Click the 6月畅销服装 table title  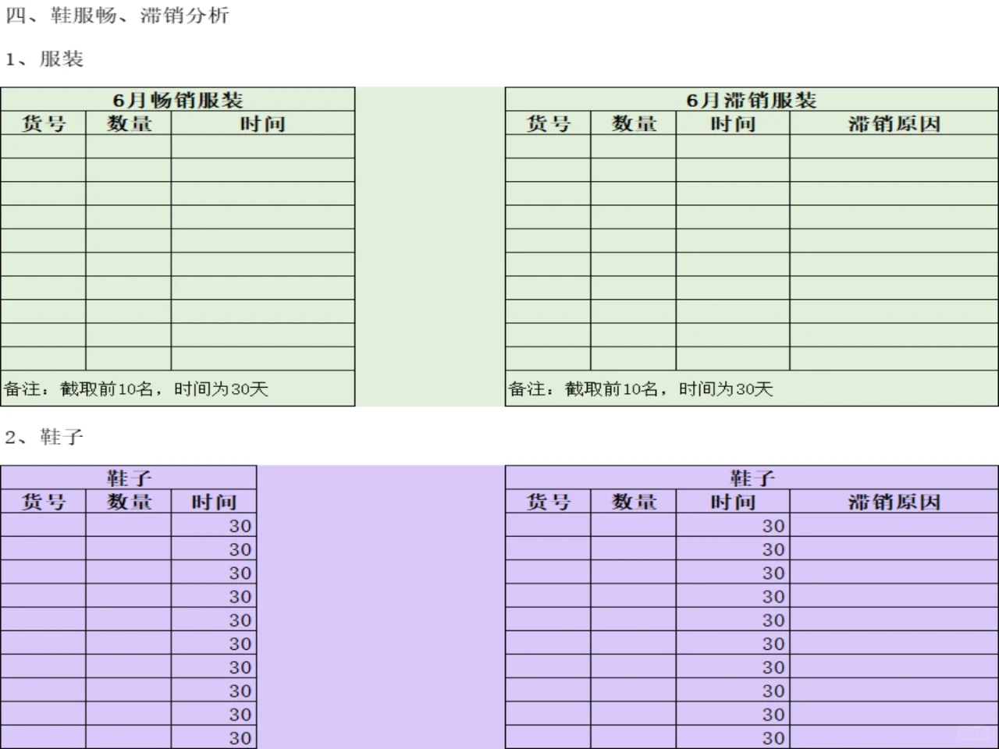pos(178,100)
